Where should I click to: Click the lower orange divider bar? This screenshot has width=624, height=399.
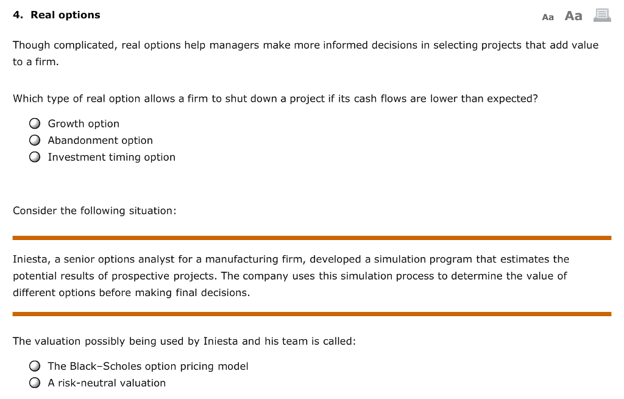tap(312, 314)
